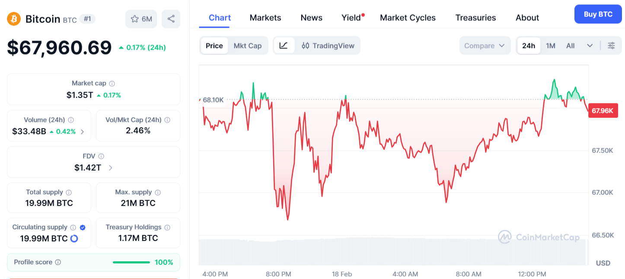The image size is (625, 279).
Task: Select the 1M time range
Action: [x=551, y=45]
